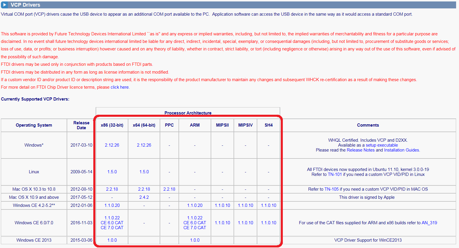The width and height of the screenshot is (459, 248).
Task: Click 'Currently Supported VCP Drivers:' heading
Action: 35,99
